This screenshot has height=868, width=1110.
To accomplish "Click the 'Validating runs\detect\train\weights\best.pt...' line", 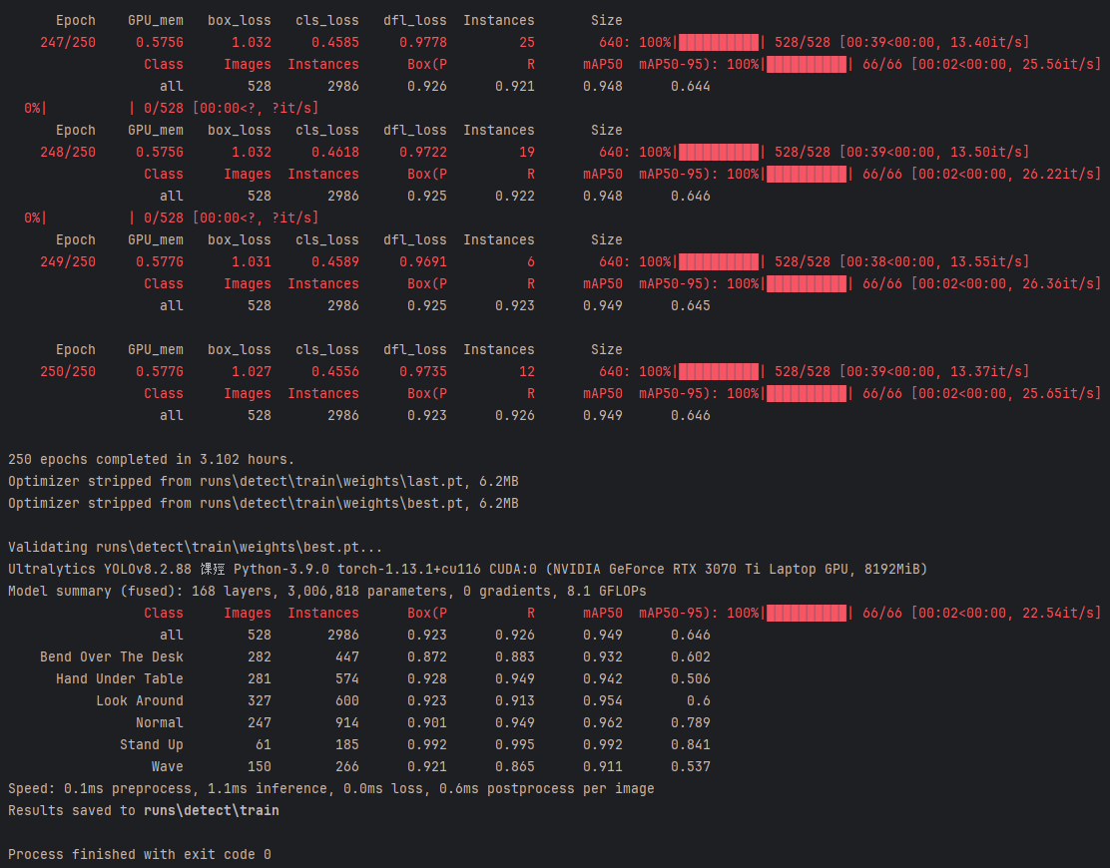I will point(196,547).
